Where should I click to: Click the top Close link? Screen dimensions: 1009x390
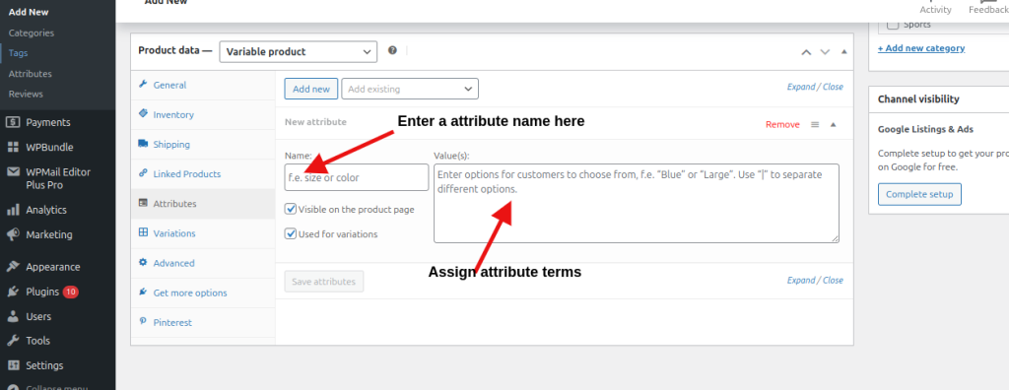tap(833, 87)
